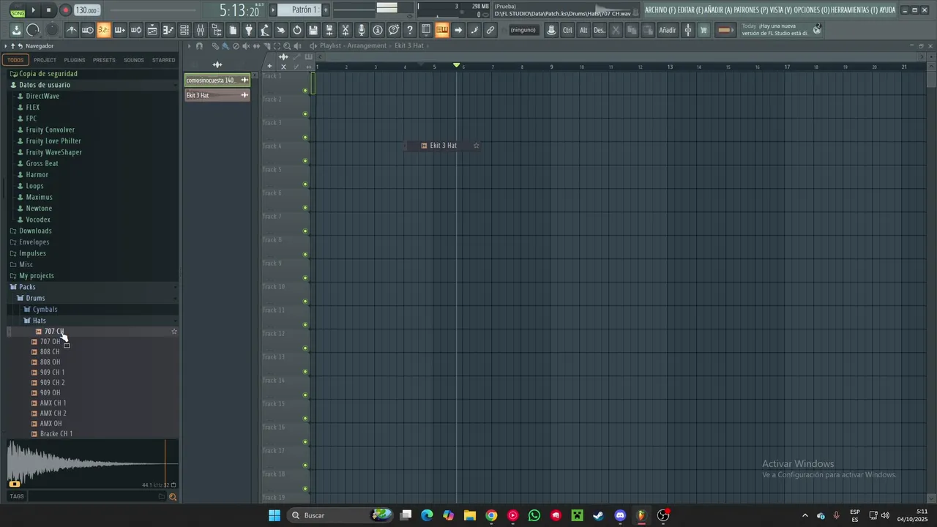Viewport: 937px width, 527px height.
Task: Collapse the Drums folder in browser
Action: coord(35,298)
